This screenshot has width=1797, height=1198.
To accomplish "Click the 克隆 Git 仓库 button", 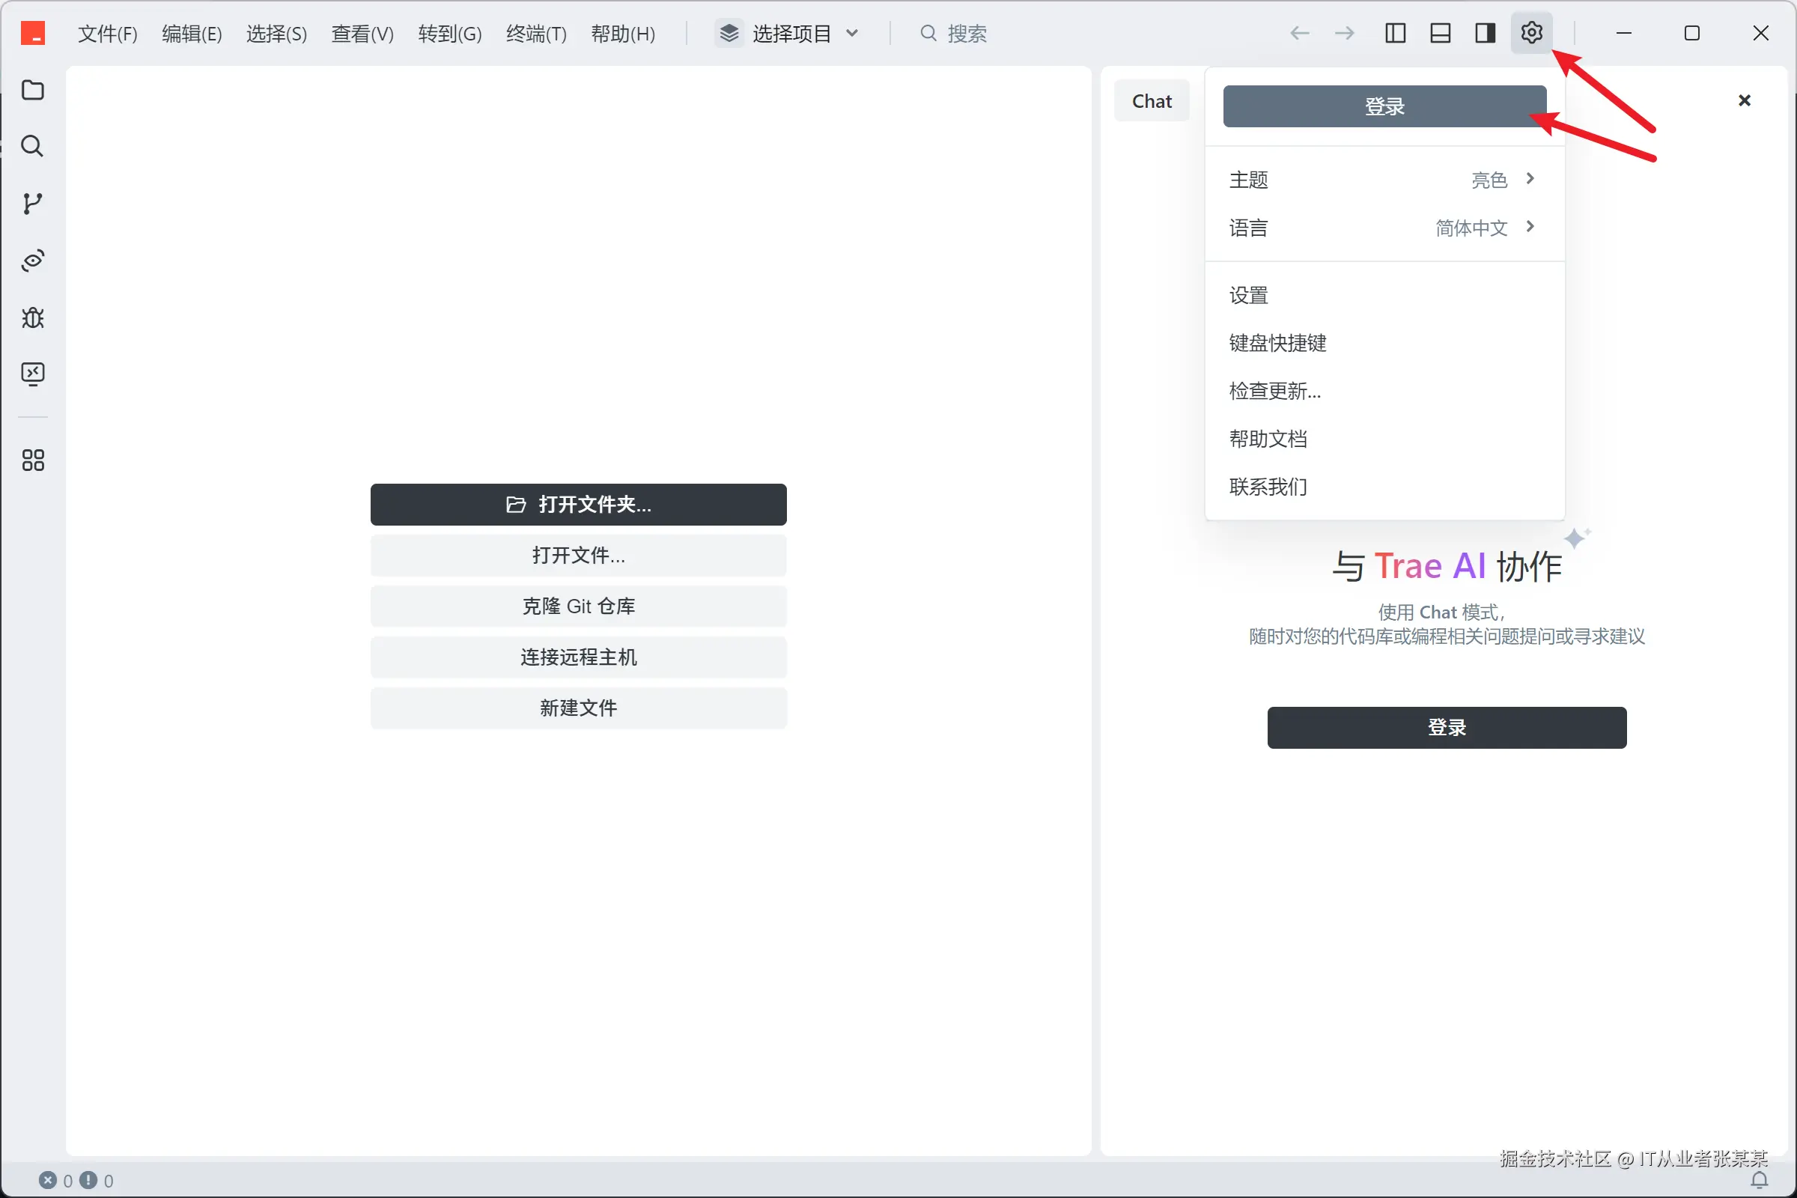I will [578, 606].
